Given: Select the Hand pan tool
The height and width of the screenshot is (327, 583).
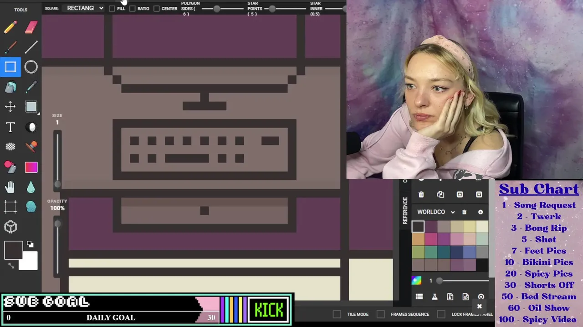Looking at the screenshot, I should point(10,187).
